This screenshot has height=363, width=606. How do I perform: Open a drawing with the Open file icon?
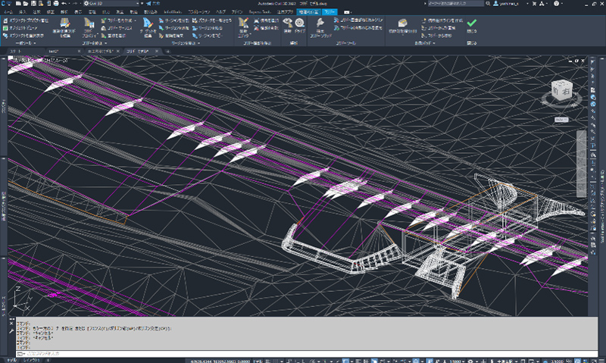click(25, 4)
